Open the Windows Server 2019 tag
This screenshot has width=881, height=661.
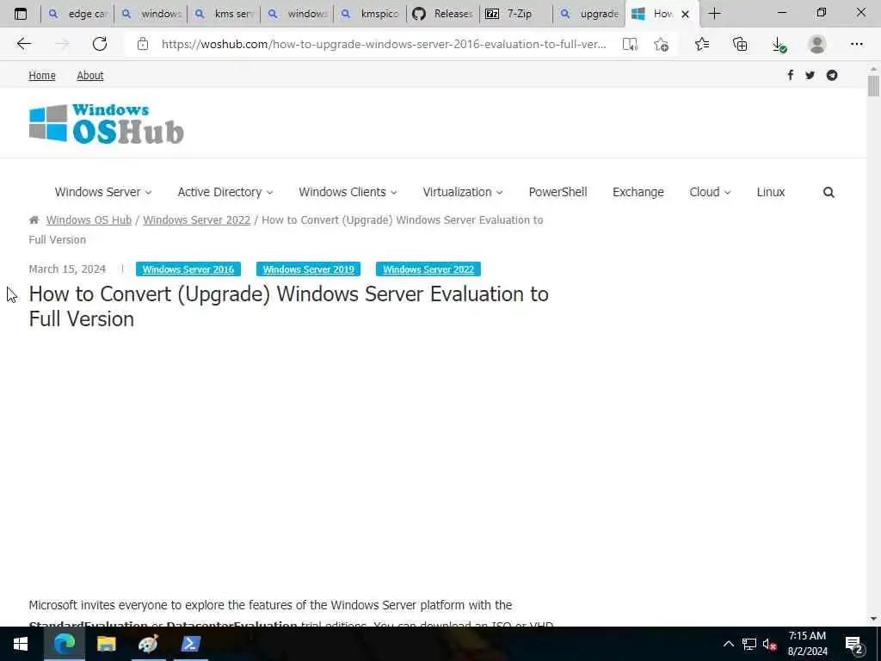click(309, 269)
